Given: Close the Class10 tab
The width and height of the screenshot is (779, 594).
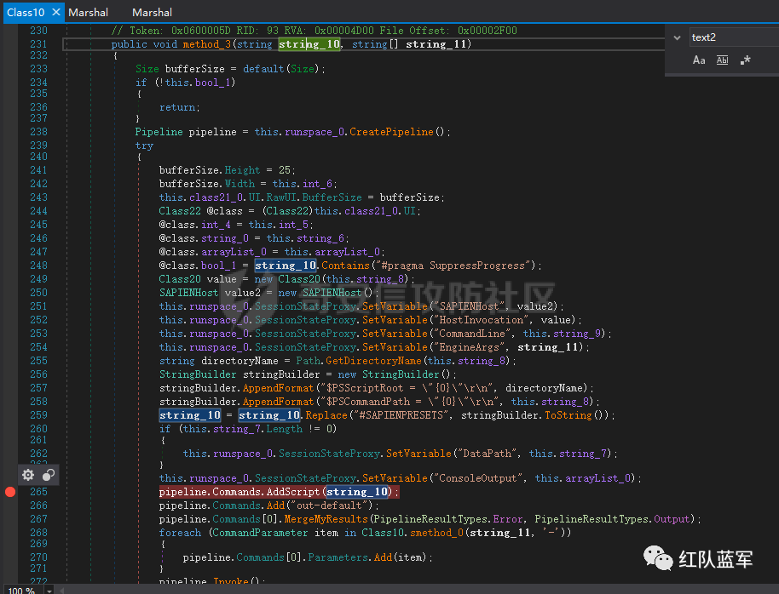Looking at the screenshot, I should (x=56, y=12).
